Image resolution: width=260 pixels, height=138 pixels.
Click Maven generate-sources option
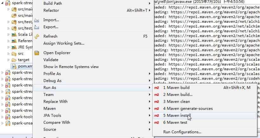coord(188,109)
